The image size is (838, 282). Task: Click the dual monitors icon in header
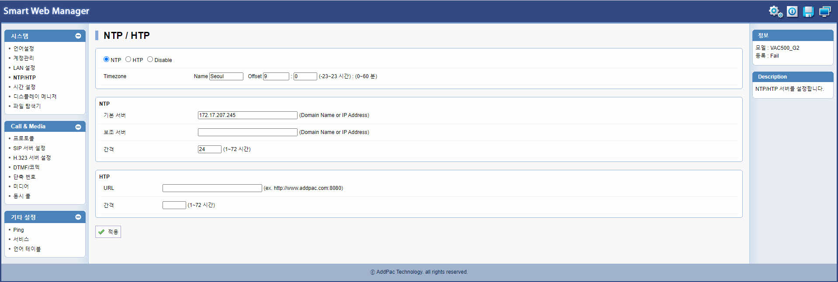(x=825, y=11)
